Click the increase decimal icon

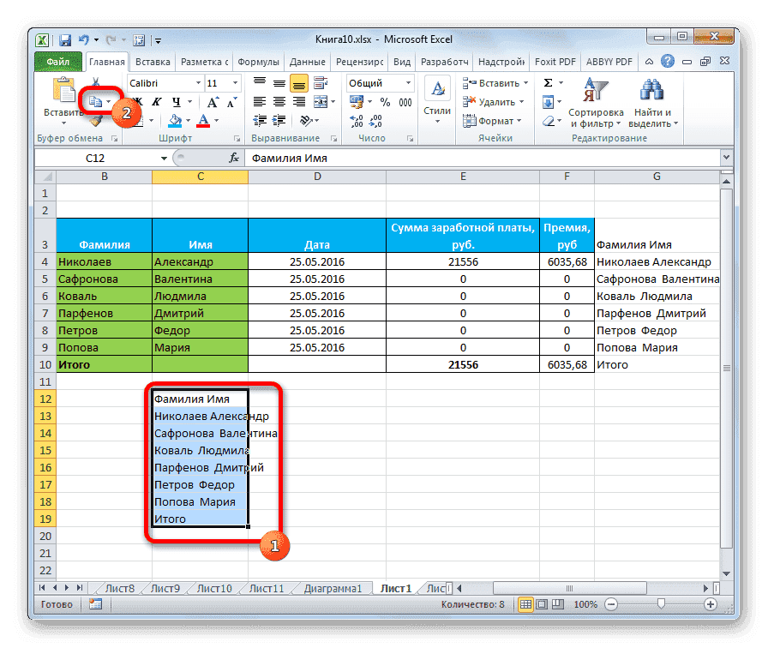[357, 121]
